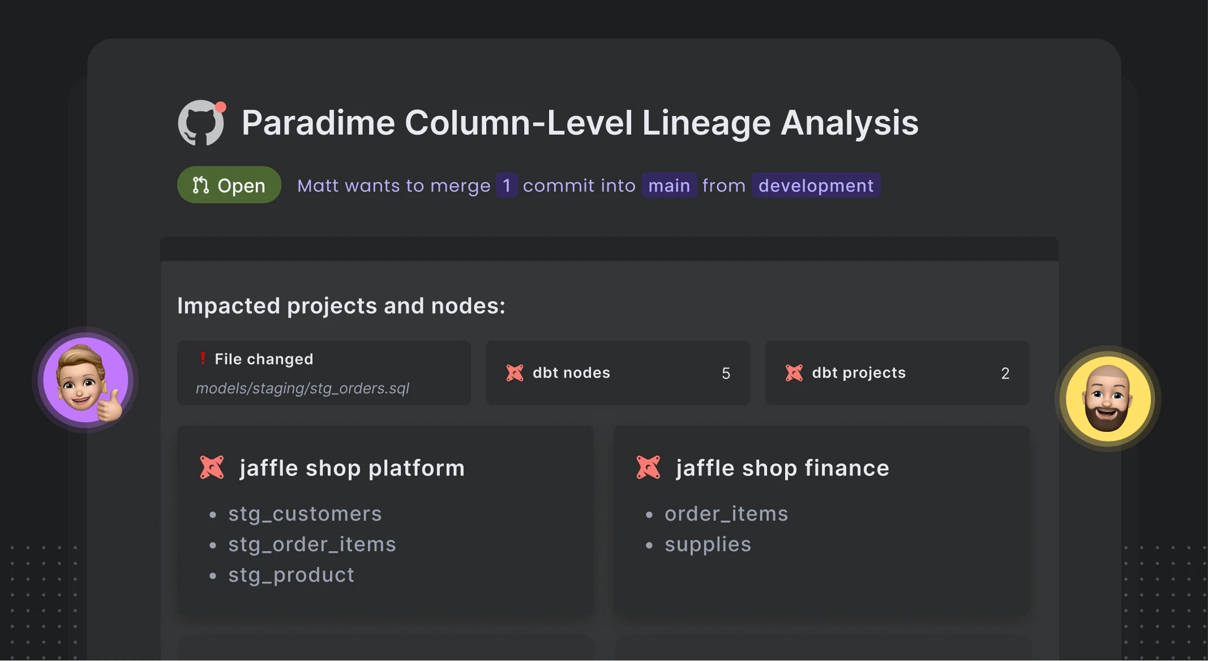Click the purple thumbs-up avatar
1208x661 pixels.
click(x=85, y=380)
